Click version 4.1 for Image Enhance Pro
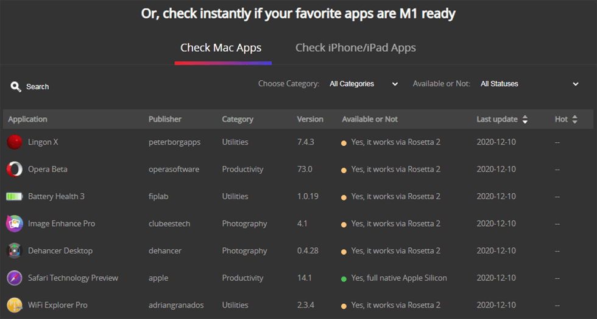Image resolution: width=597 pixels, height=319 pixels. click(302, 224)
